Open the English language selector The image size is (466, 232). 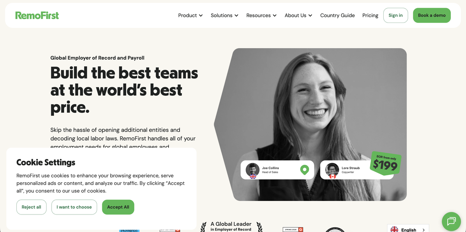click(408, 229)
